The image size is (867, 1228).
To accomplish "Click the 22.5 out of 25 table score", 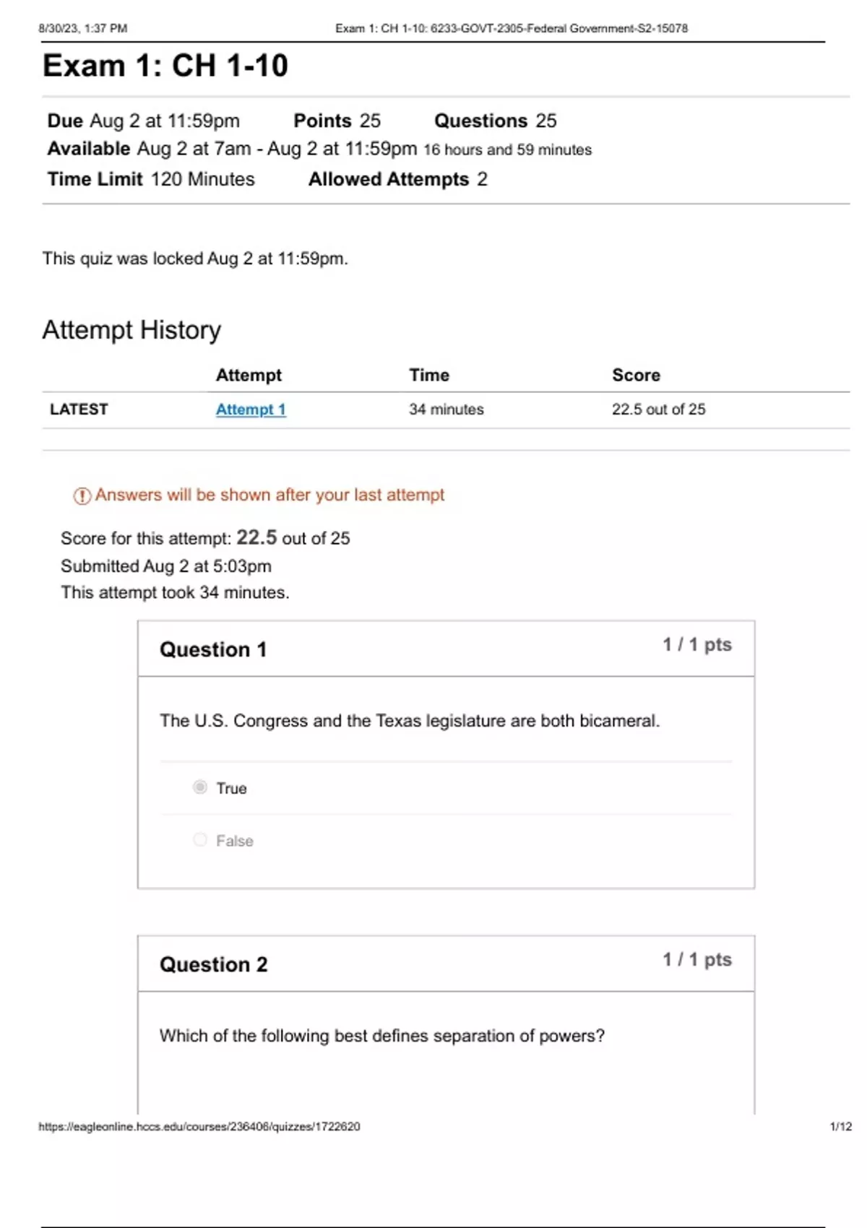I will tap(658, 410).
